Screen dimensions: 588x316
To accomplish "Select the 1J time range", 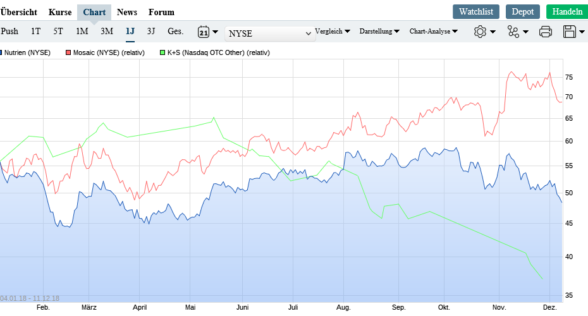I will 130,31.
